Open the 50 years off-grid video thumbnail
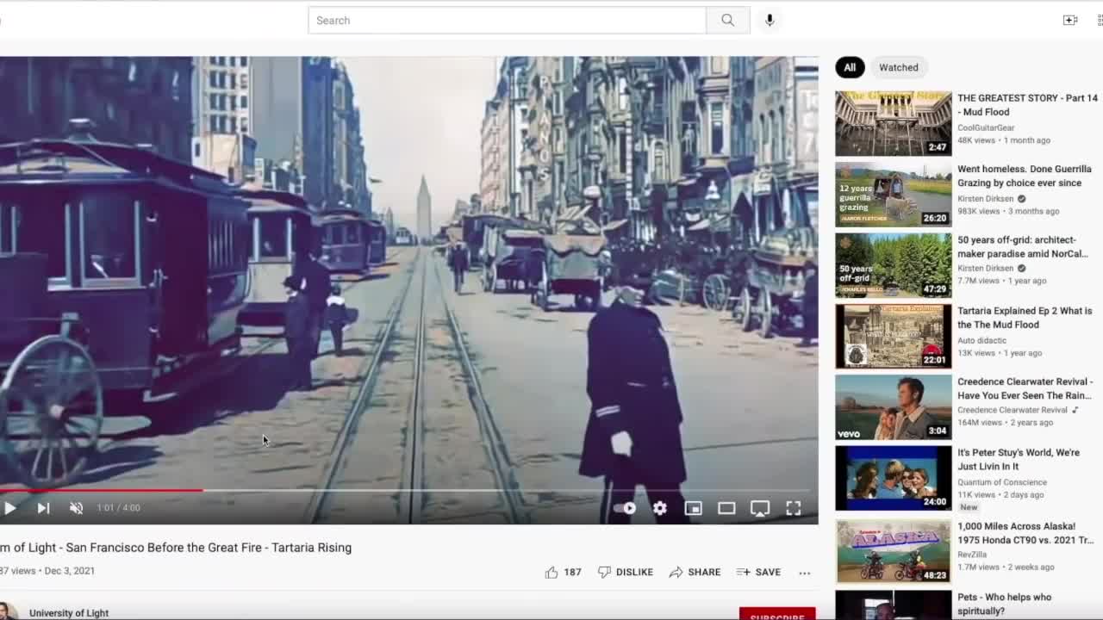 click(894, 264)
